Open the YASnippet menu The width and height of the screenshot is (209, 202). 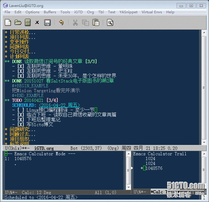[128, 12]
